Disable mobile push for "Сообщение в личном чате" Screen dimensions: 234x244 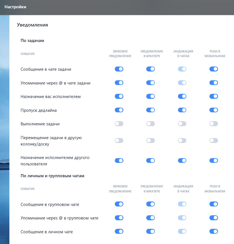coord(214,231)
